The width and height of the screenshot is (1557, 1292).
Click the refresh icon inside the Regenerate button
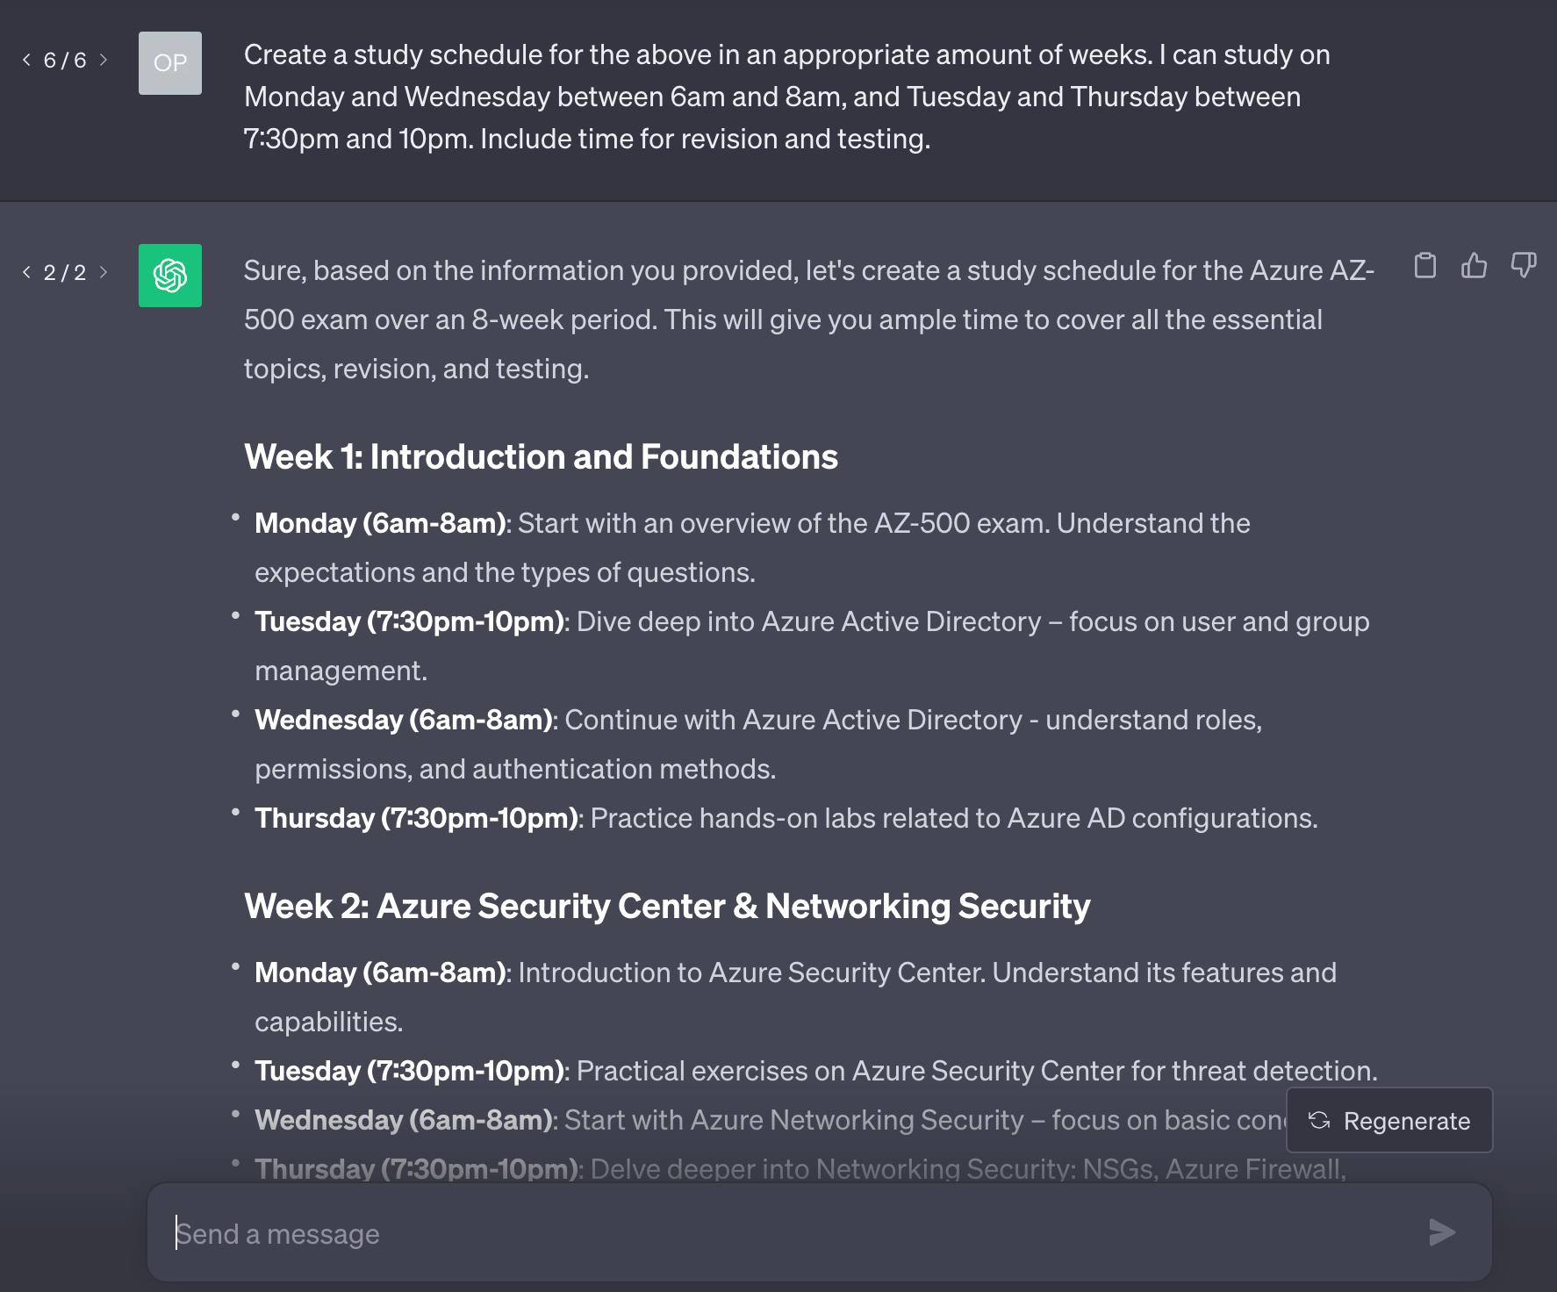point(1319,1120)
